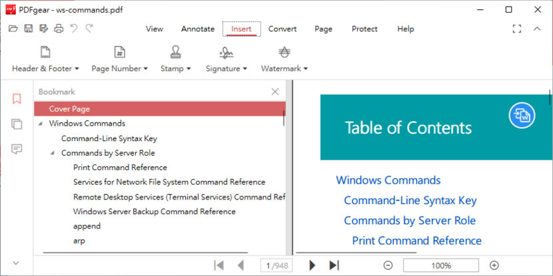
Task: Click the document vertical scrollbar
Action: coord(550,98)
